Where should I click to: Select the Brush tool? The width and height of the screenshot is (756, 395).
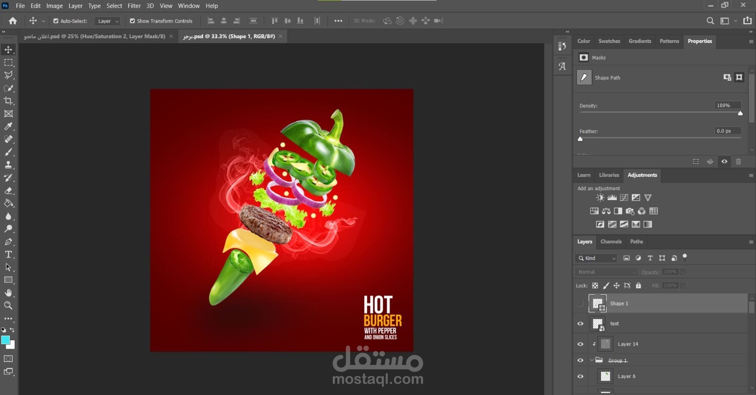click(x=9, y=152)
